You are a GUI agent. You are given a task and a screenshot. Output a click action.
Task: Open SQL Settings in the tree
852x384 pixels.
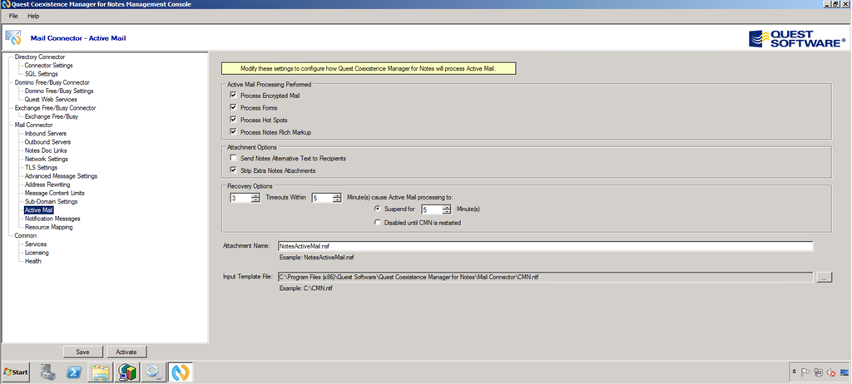[x=41, y=74]
